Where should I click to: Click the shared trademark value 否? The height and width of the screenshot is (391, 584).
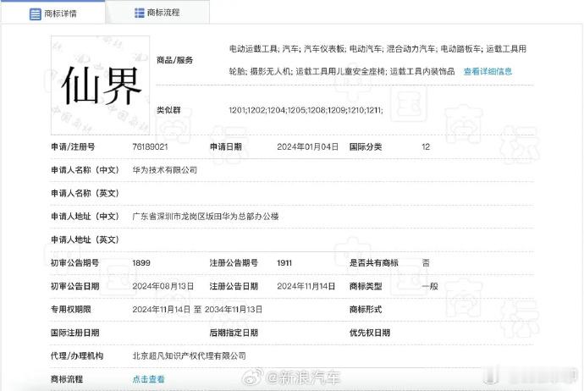point(426,263)
